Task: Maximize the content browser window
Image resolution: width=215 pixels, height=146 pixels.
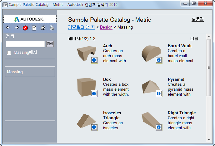Action: pyautogui.click(x=194, y=3)
